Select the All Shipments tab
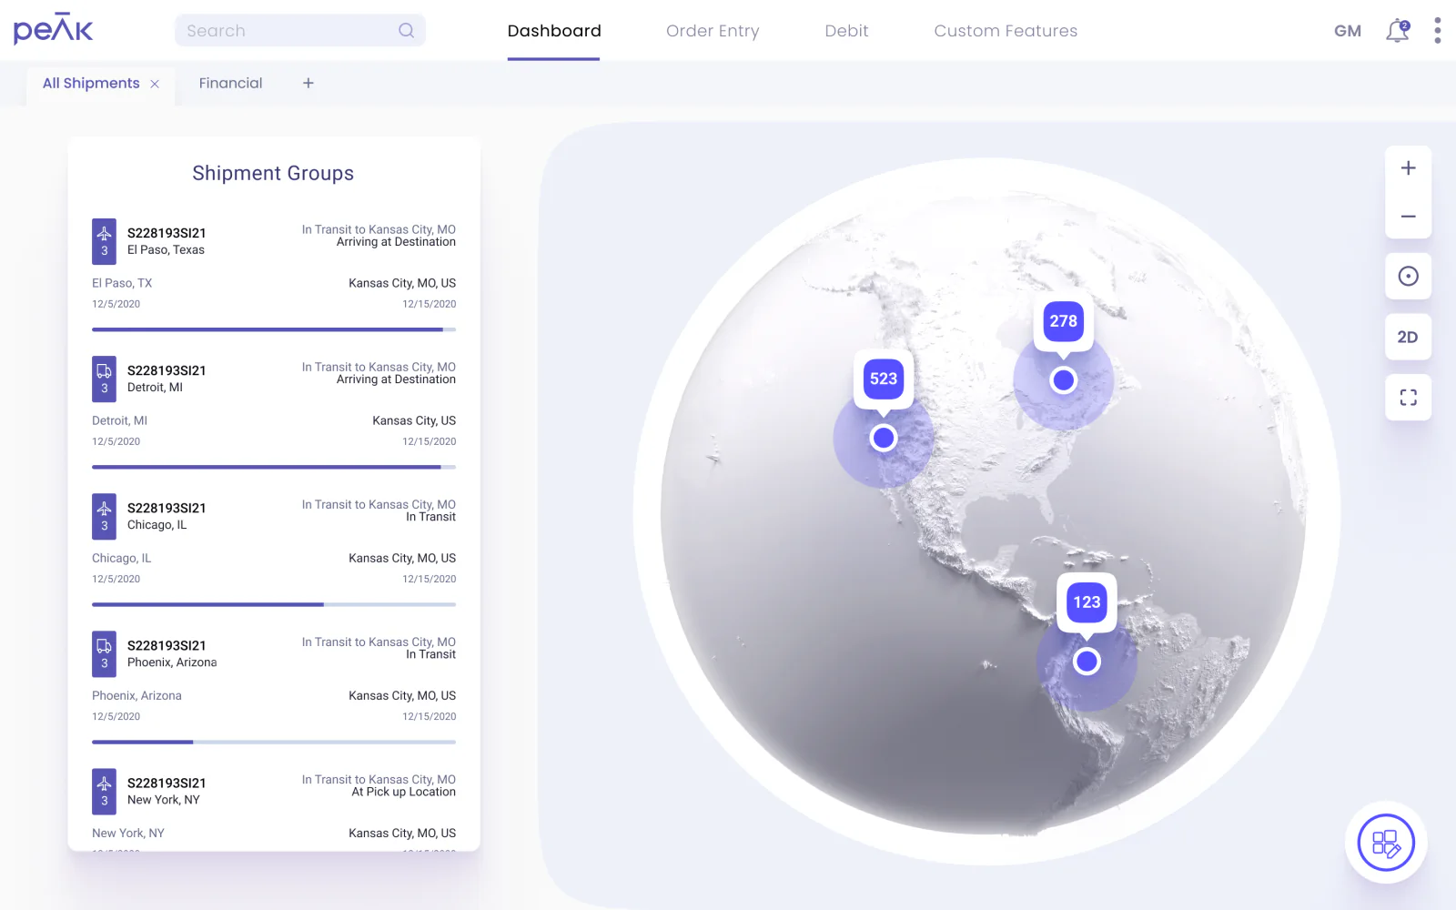The width and height of the screenshot is (1456, 910). (91, 83)
